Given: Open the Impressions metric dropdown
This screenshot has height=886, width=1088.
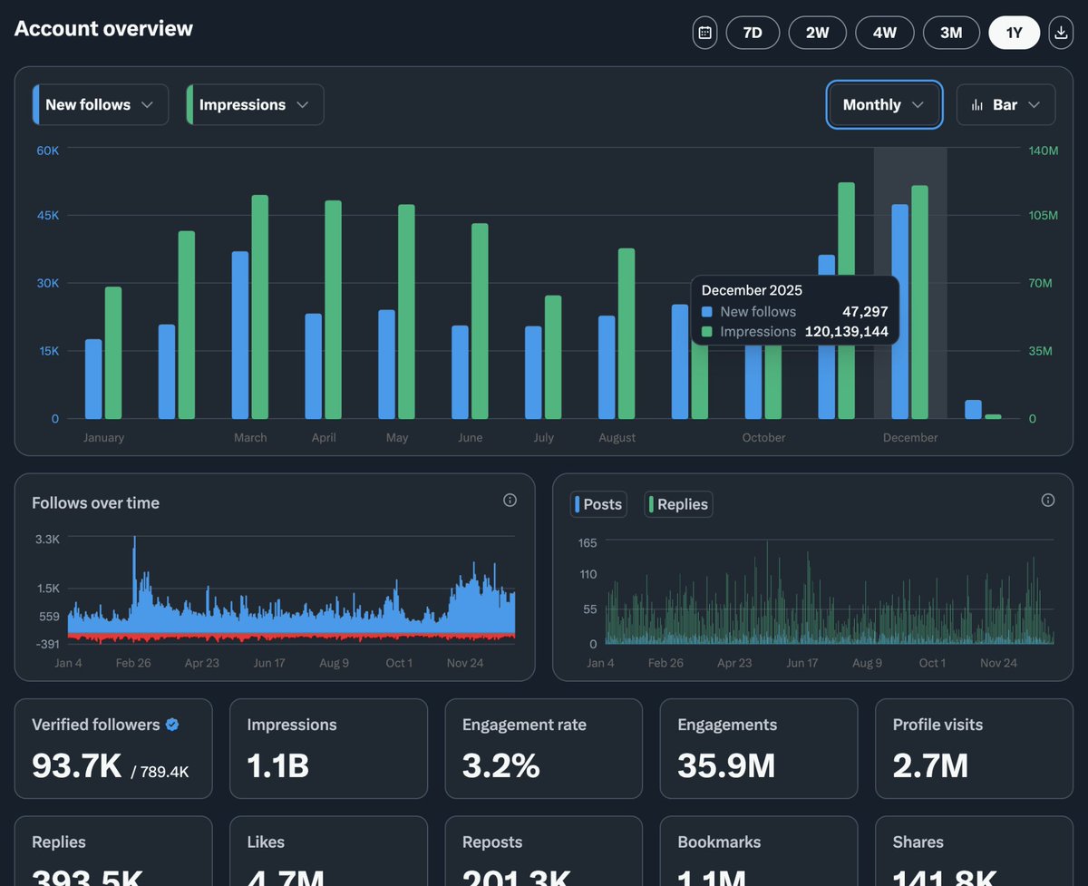Looking at the screenshot, I should [x=255, y=105].
